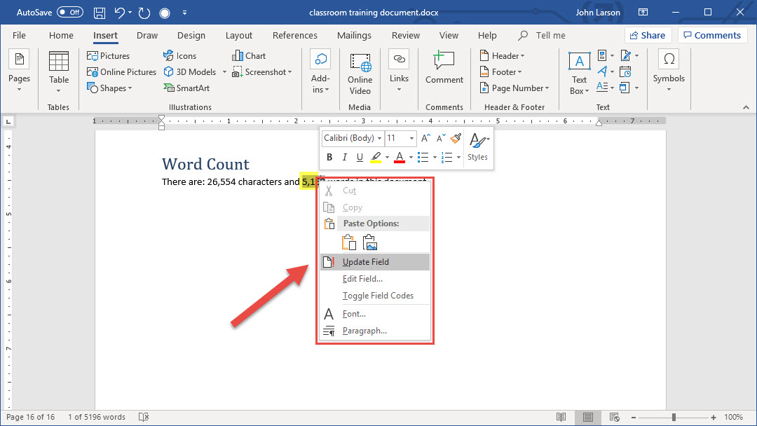Screen dimensions: 757x426
Task: Add a new Comment from ribbon
Action: 444,69
